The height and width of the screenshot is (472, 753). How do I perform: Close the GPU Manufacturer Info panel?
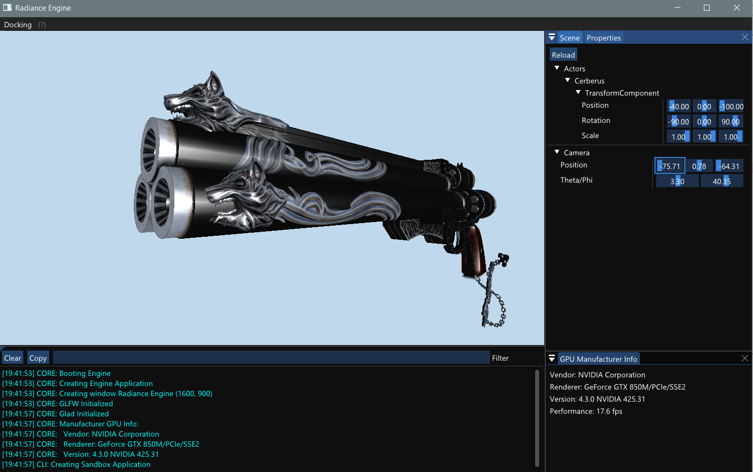745,358
